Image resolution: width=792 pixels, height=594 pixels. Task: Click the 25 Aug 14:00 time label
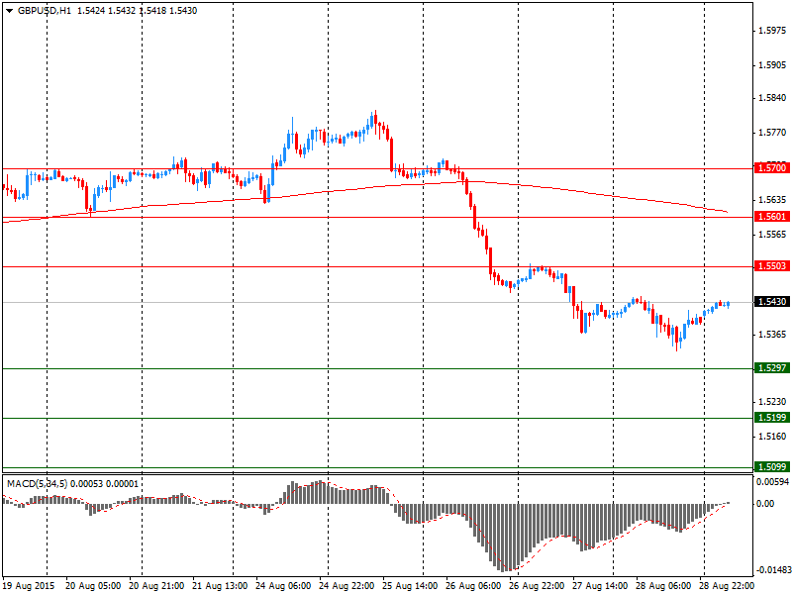410,586
